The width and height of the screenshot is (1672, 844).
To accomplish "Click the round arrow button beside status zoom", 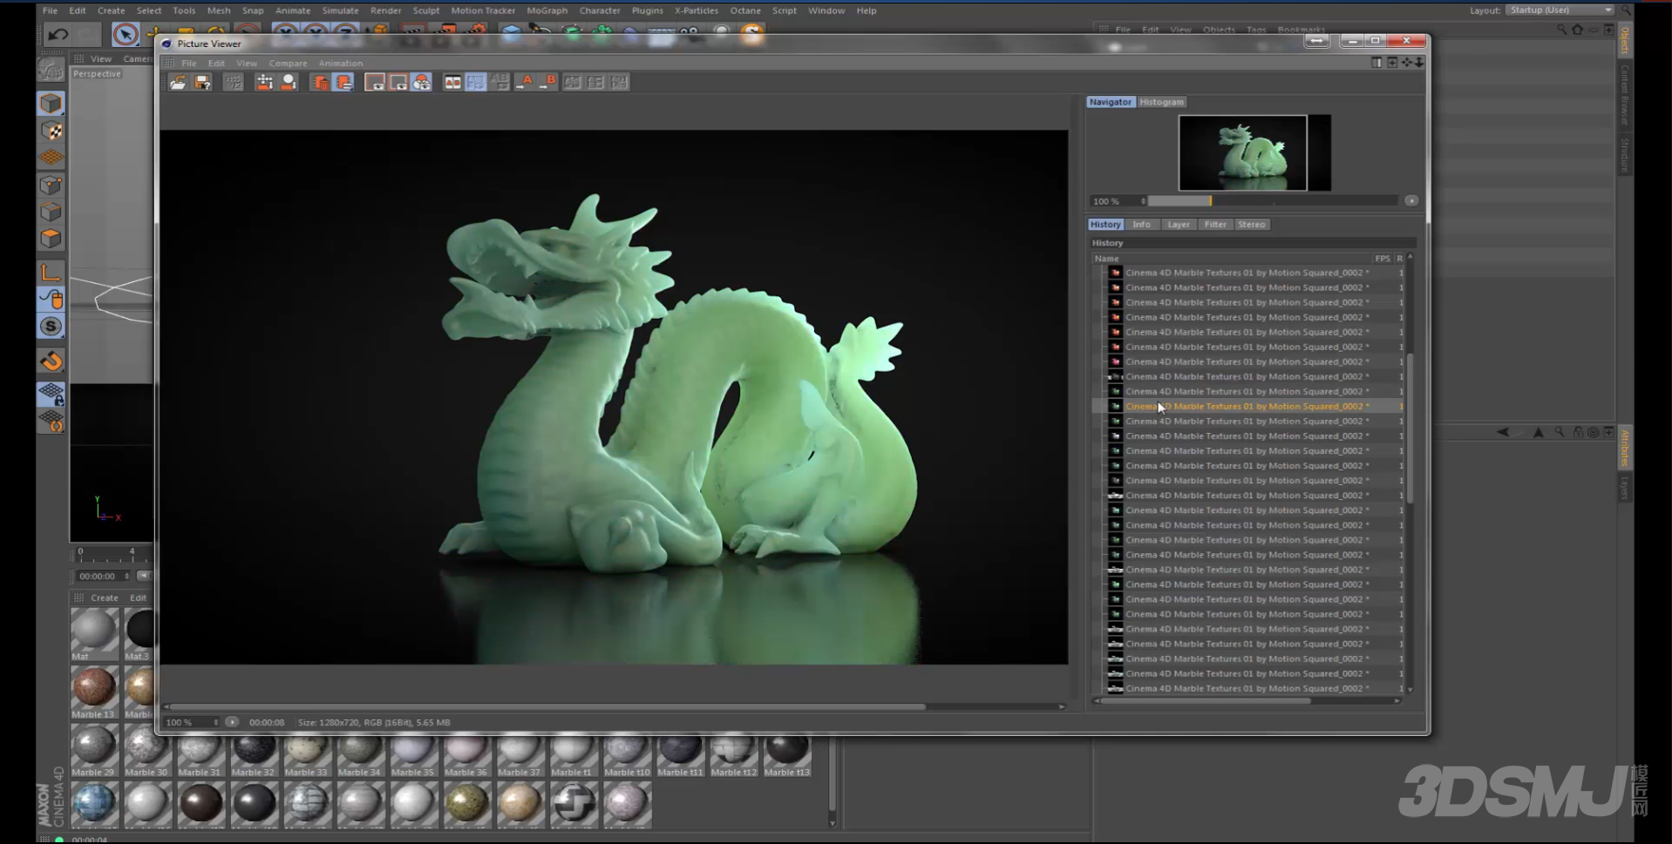I will point(232,722).
